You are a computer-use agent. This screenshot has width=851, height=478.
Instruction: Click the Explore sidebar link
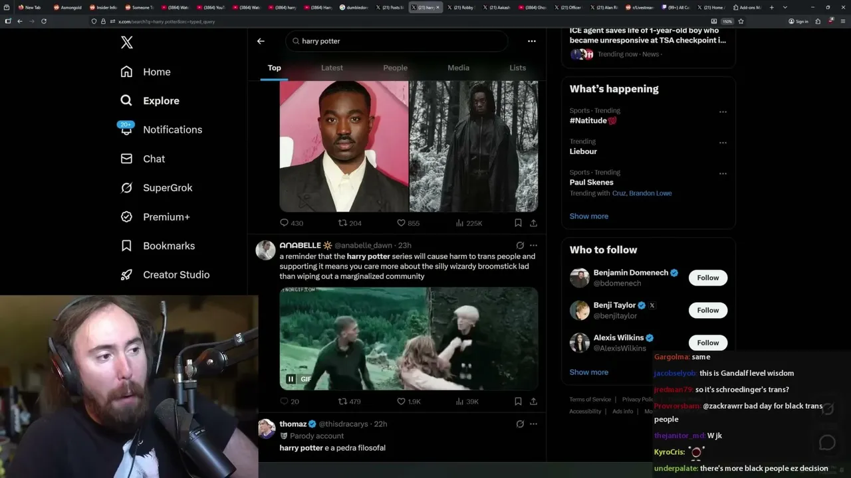150,101
